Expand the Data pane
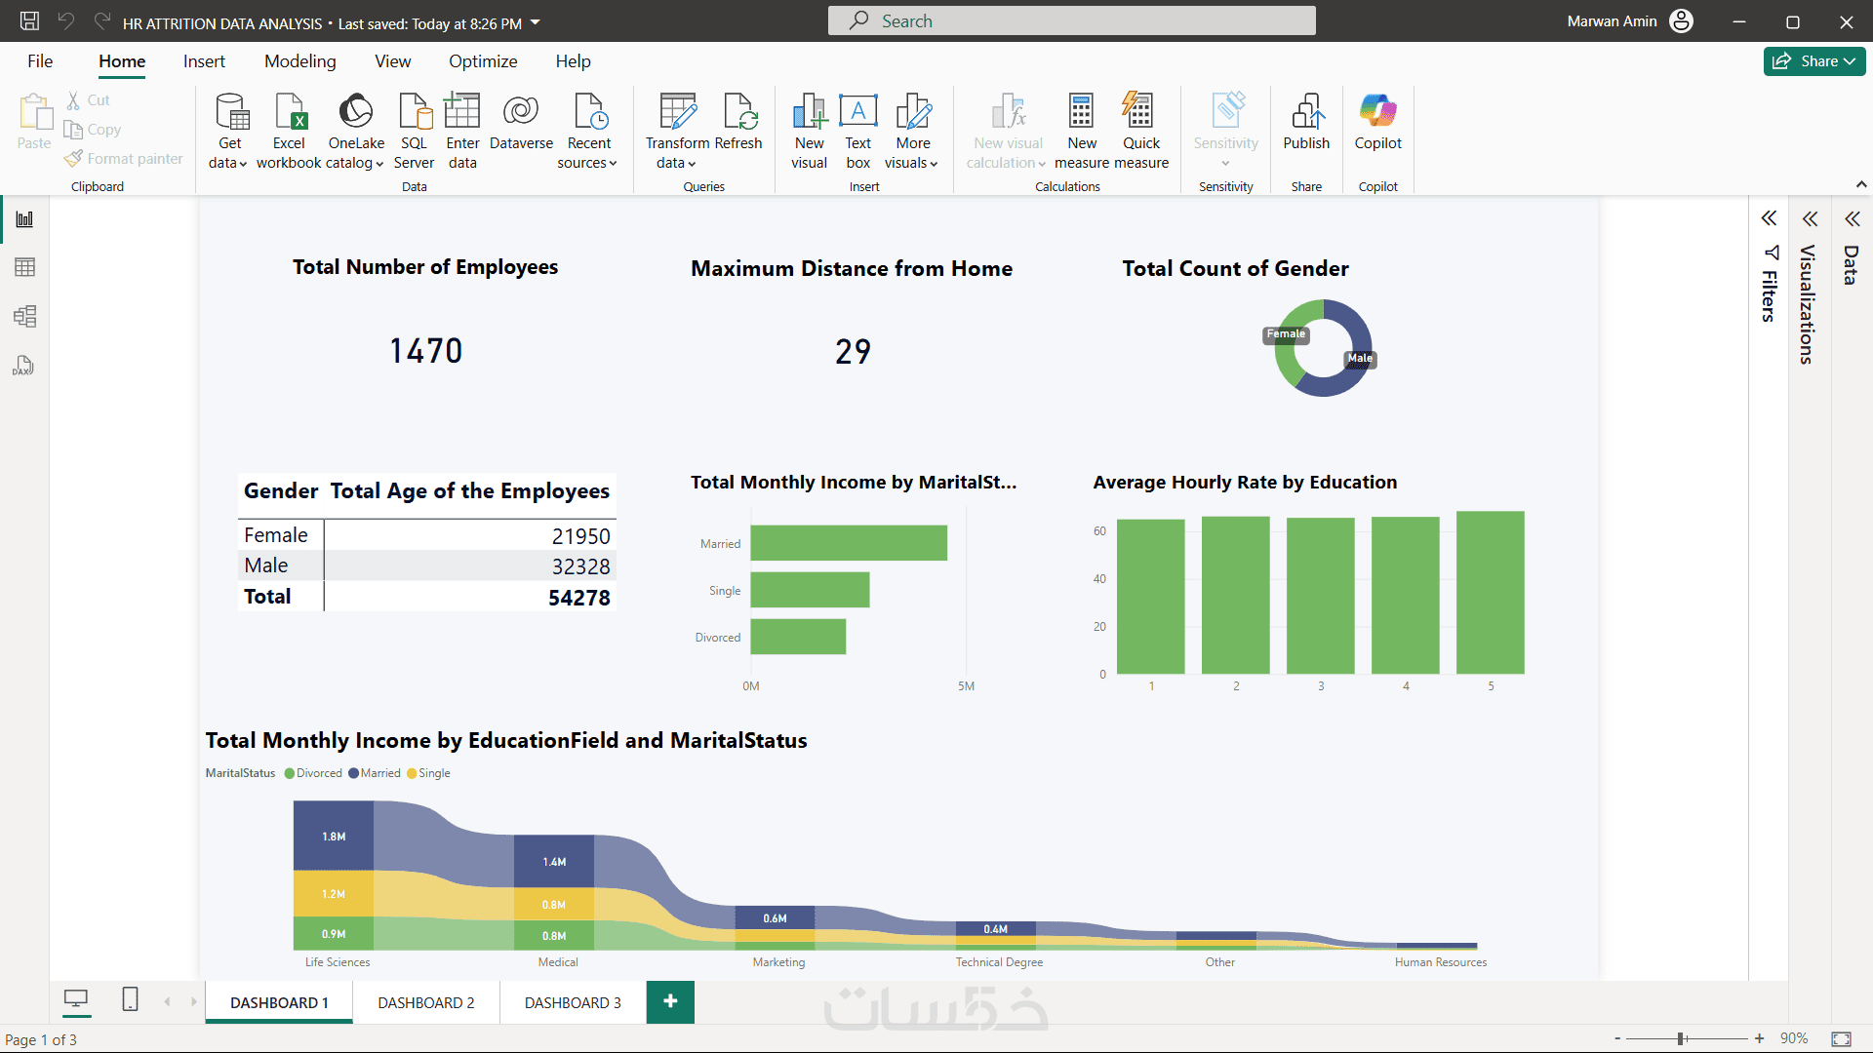1873x1053 pixels. tap(1852, 218)
